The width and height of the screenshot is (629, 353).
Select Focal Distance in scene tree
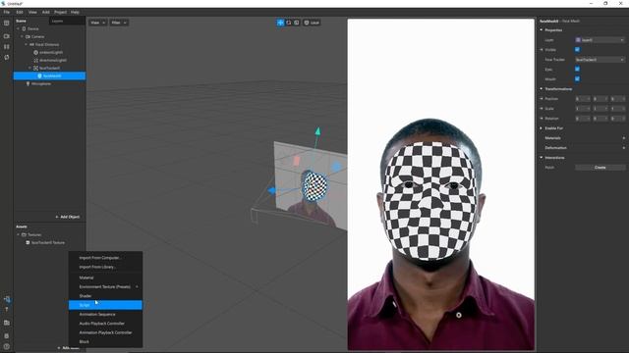pyautogui.click(x=47, y=44)
